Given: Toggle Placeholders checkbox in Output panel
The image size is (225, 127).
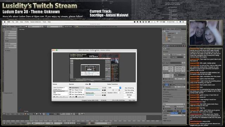Looking at the screenshot, I should [x=164, y=109].
